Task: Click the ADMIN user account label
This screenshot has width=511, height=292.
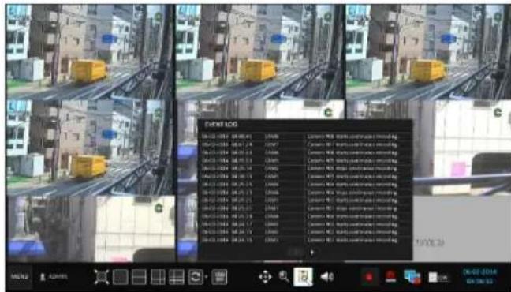Action: pos(54,277)
